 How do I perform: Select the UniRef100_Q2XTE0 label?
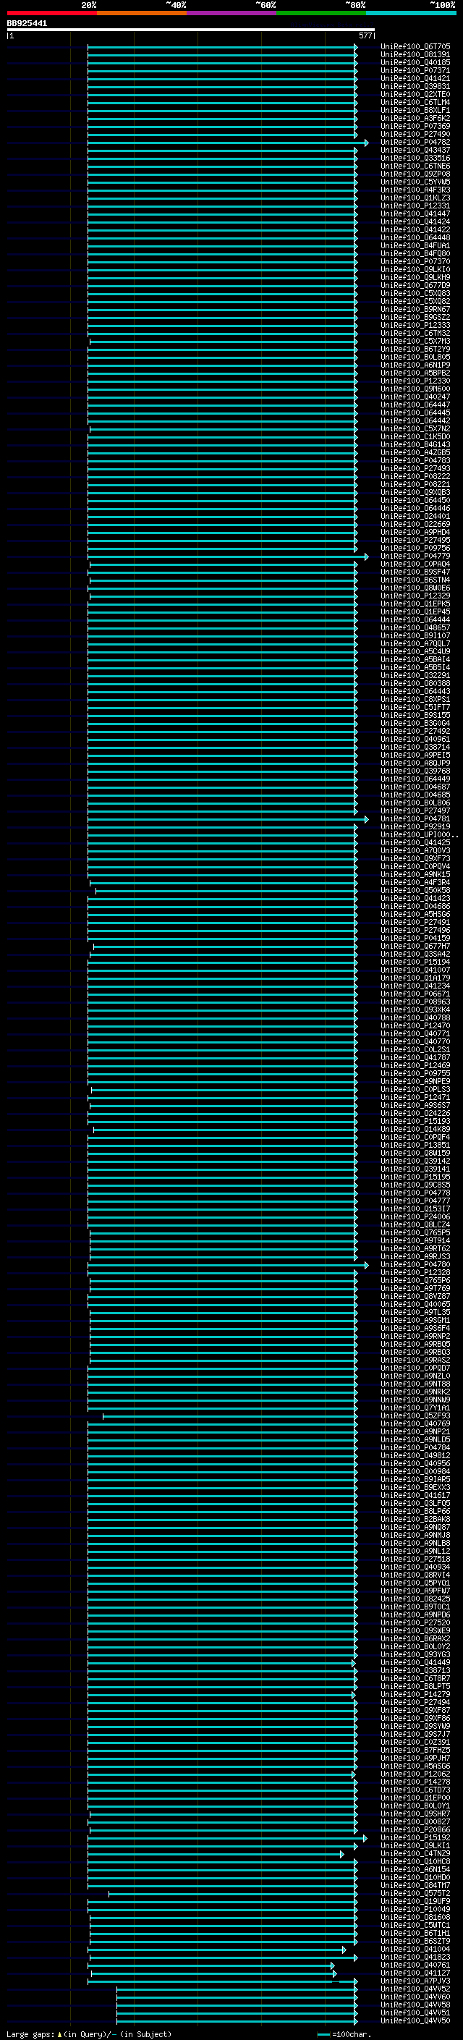coord(415,94)
